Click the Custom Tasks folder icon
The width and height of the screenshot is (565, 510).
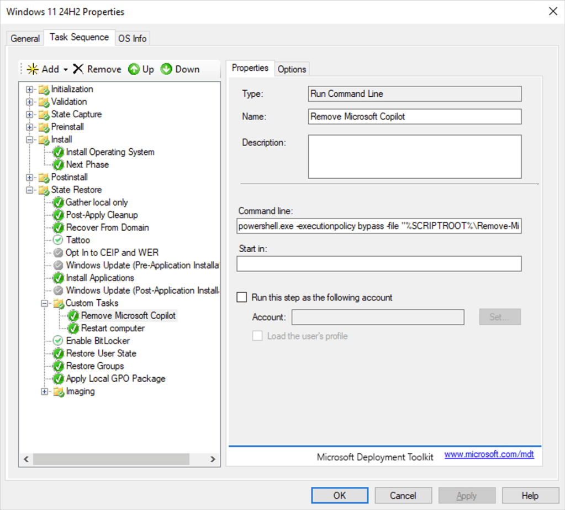point(58,303)
